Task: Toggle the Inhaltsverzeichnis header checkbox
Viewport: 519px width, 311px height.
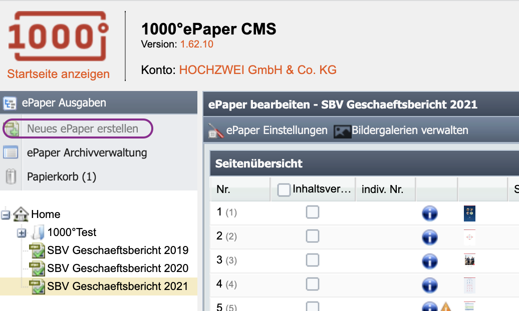Action: (x=284, y=189)
